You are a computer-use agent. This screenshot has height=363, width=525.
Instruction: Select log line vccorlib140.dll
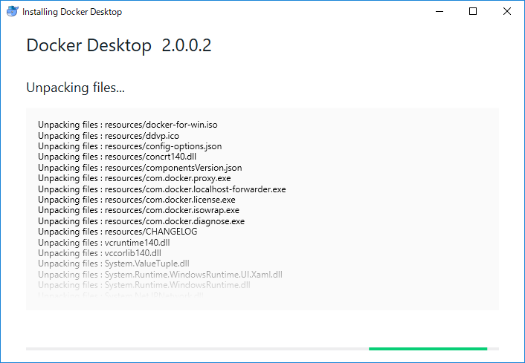click(x=100, y=253)
